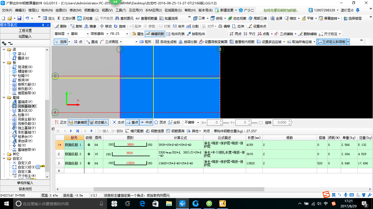Toggle 正交 orthogonal mode
This screenshot has height=209, width=373.
click(61, 122)
